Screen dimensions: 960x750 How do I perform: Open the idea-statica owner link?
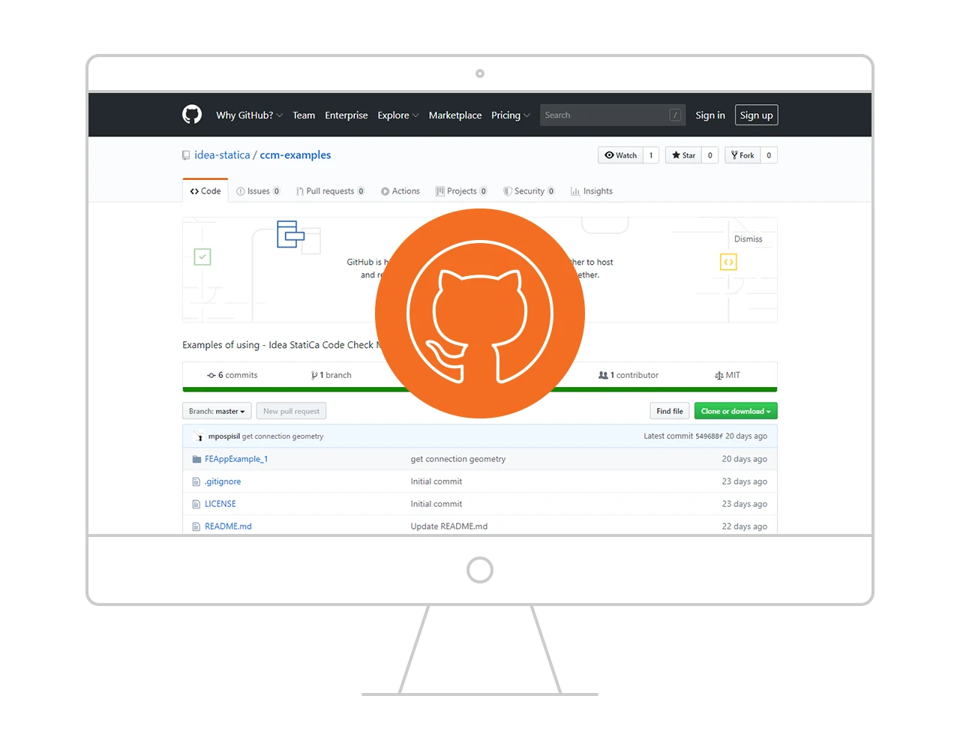pos(222,155)
